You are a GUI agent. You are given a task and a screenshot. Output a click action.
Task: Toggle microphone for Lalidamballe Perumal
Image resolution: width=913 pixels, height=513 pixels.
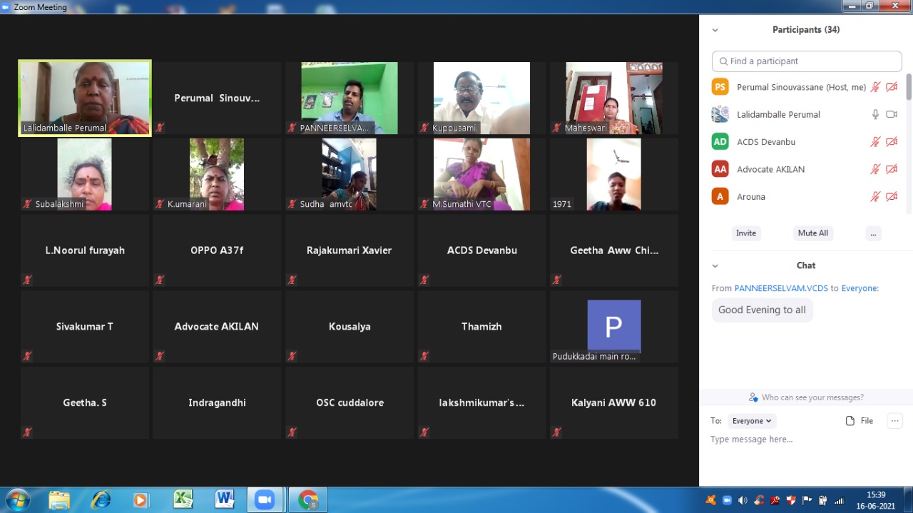point(875,114)
